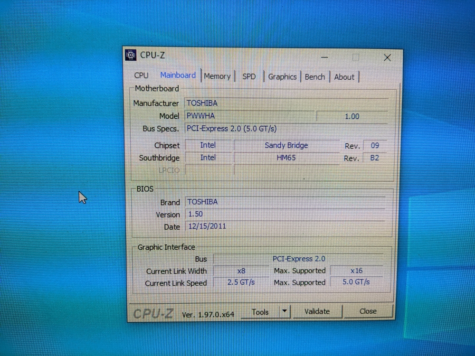Screen dimensions: 475x356
Task: Click Bus Specs PCI-Express 2.0 (5.0 GT/s)
Action: pos(286,129)
